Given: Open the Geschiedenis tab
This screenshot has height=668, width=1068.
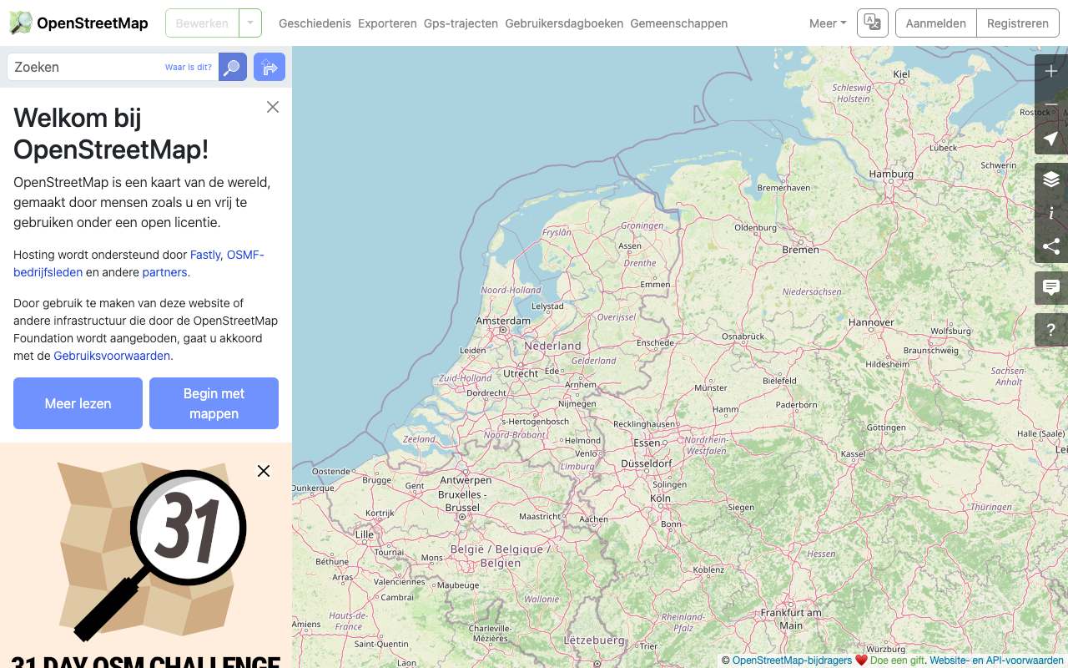Looking at the screenshot, I should click(315, 23).
